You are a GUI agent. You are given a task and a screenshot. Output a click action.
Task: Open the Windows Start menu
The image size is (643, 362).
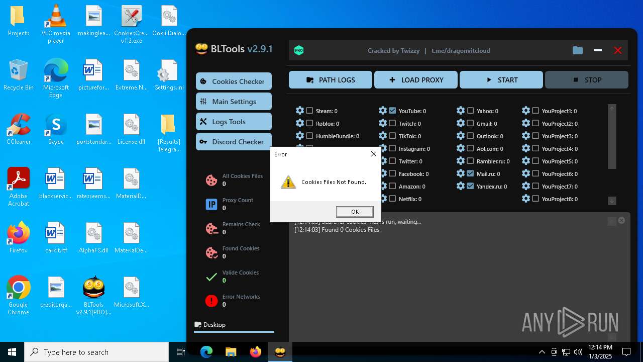(12, 352)
